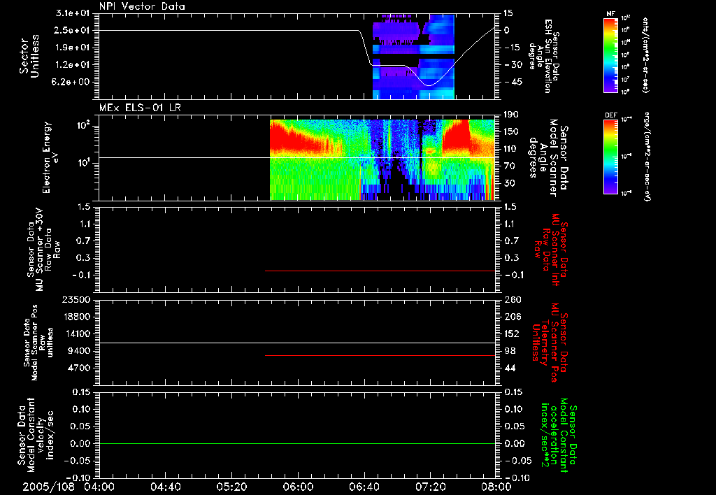Click the 07:20 time tick label

pyautogui.click(x=430, y=487)
